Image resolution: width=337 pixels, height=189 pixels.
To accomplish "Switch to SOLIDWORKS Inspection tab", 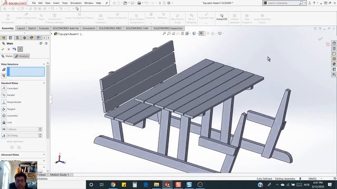I will (168, 28).
